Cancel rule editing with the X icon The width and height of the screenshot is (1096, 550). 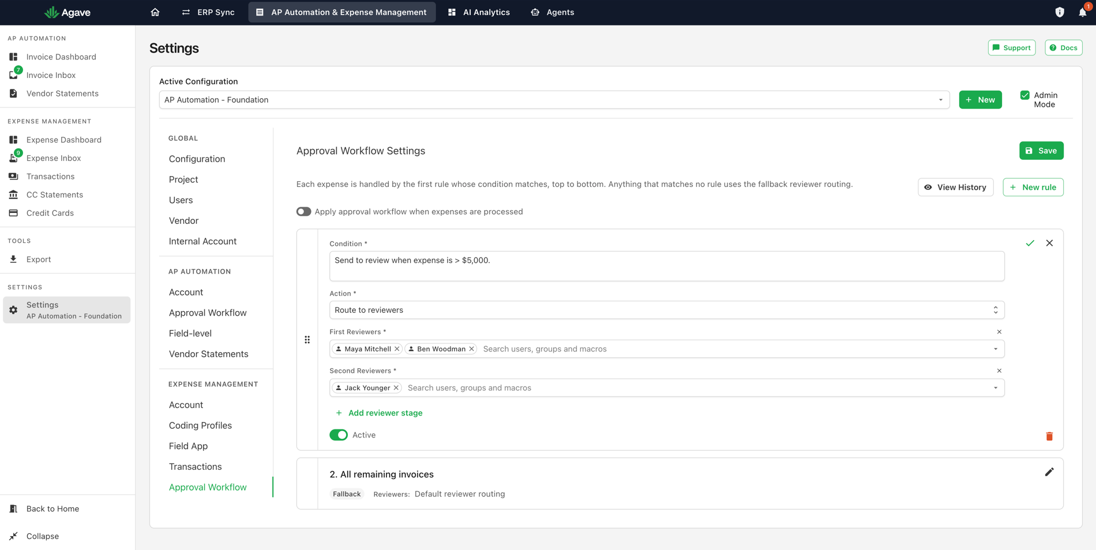[1049, 243]
